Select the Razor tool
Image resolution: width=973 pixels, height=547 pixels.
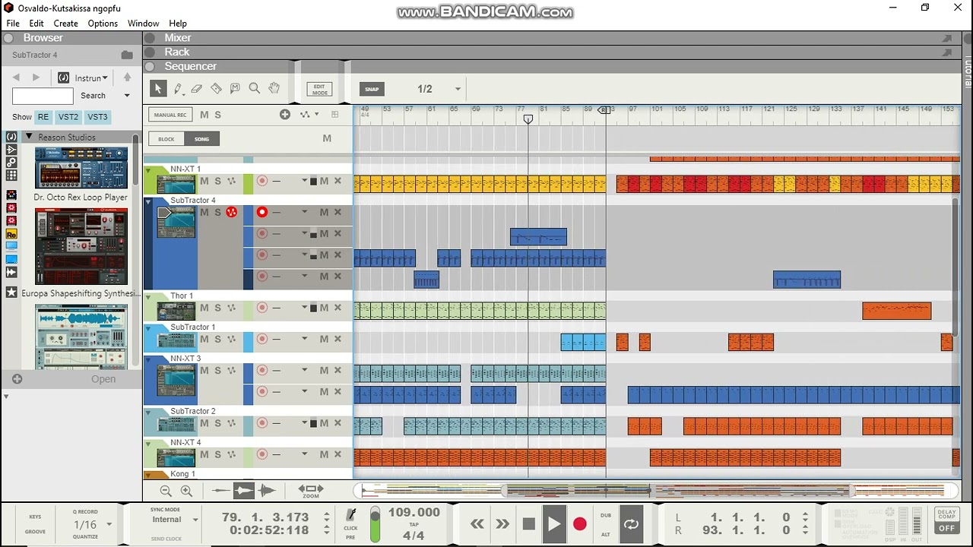click(x=216, y=89)
